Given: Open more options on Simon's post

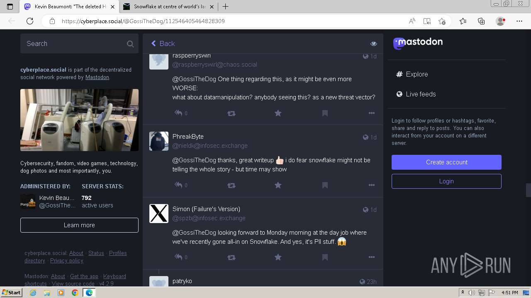Looking at the screenshot, I should pos(372,257).
